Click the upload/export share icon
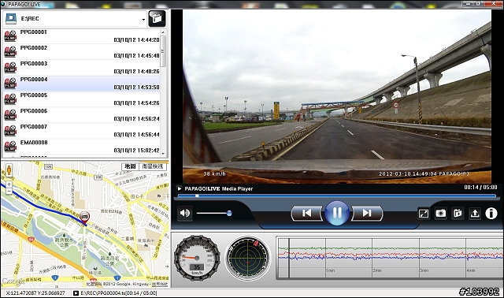 pos(475,213)
